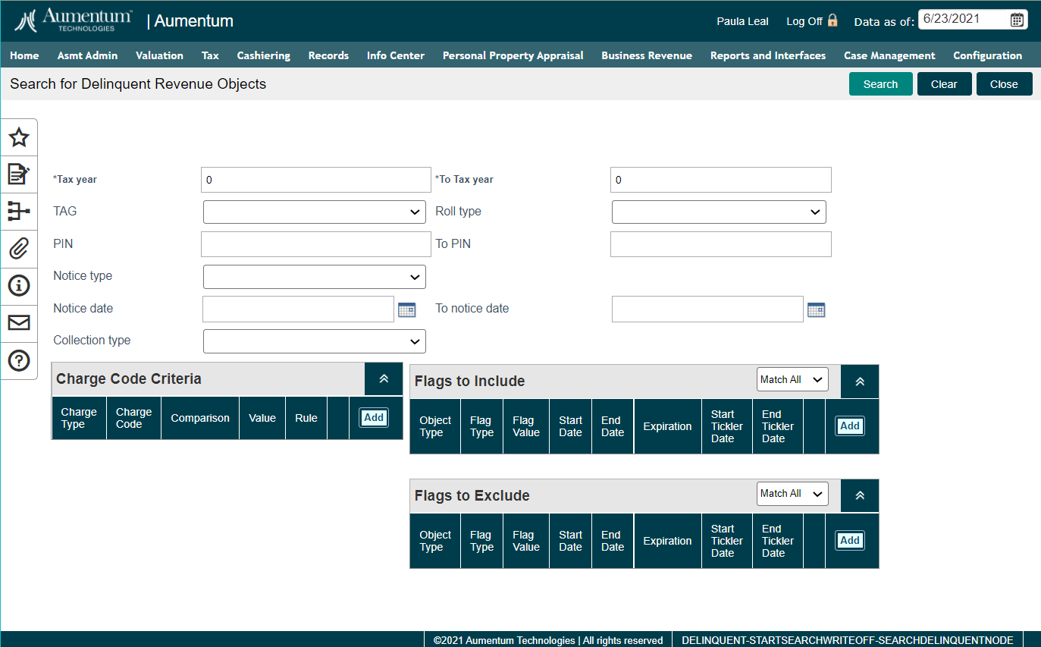
Task: Open the Personal Property Appraisal menu
Action: pos(513,55)
